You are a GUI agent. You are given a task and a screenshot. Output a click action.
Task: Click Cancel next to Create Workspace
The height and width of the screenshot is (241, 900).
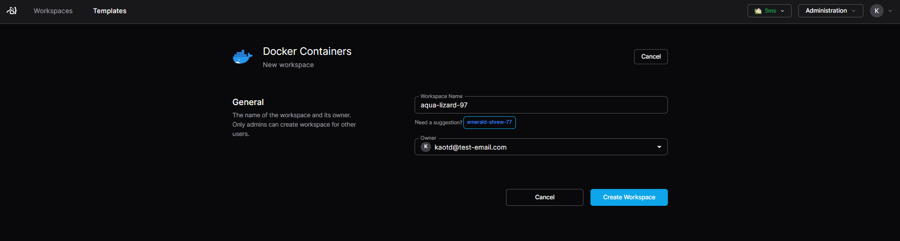[545, 197]
